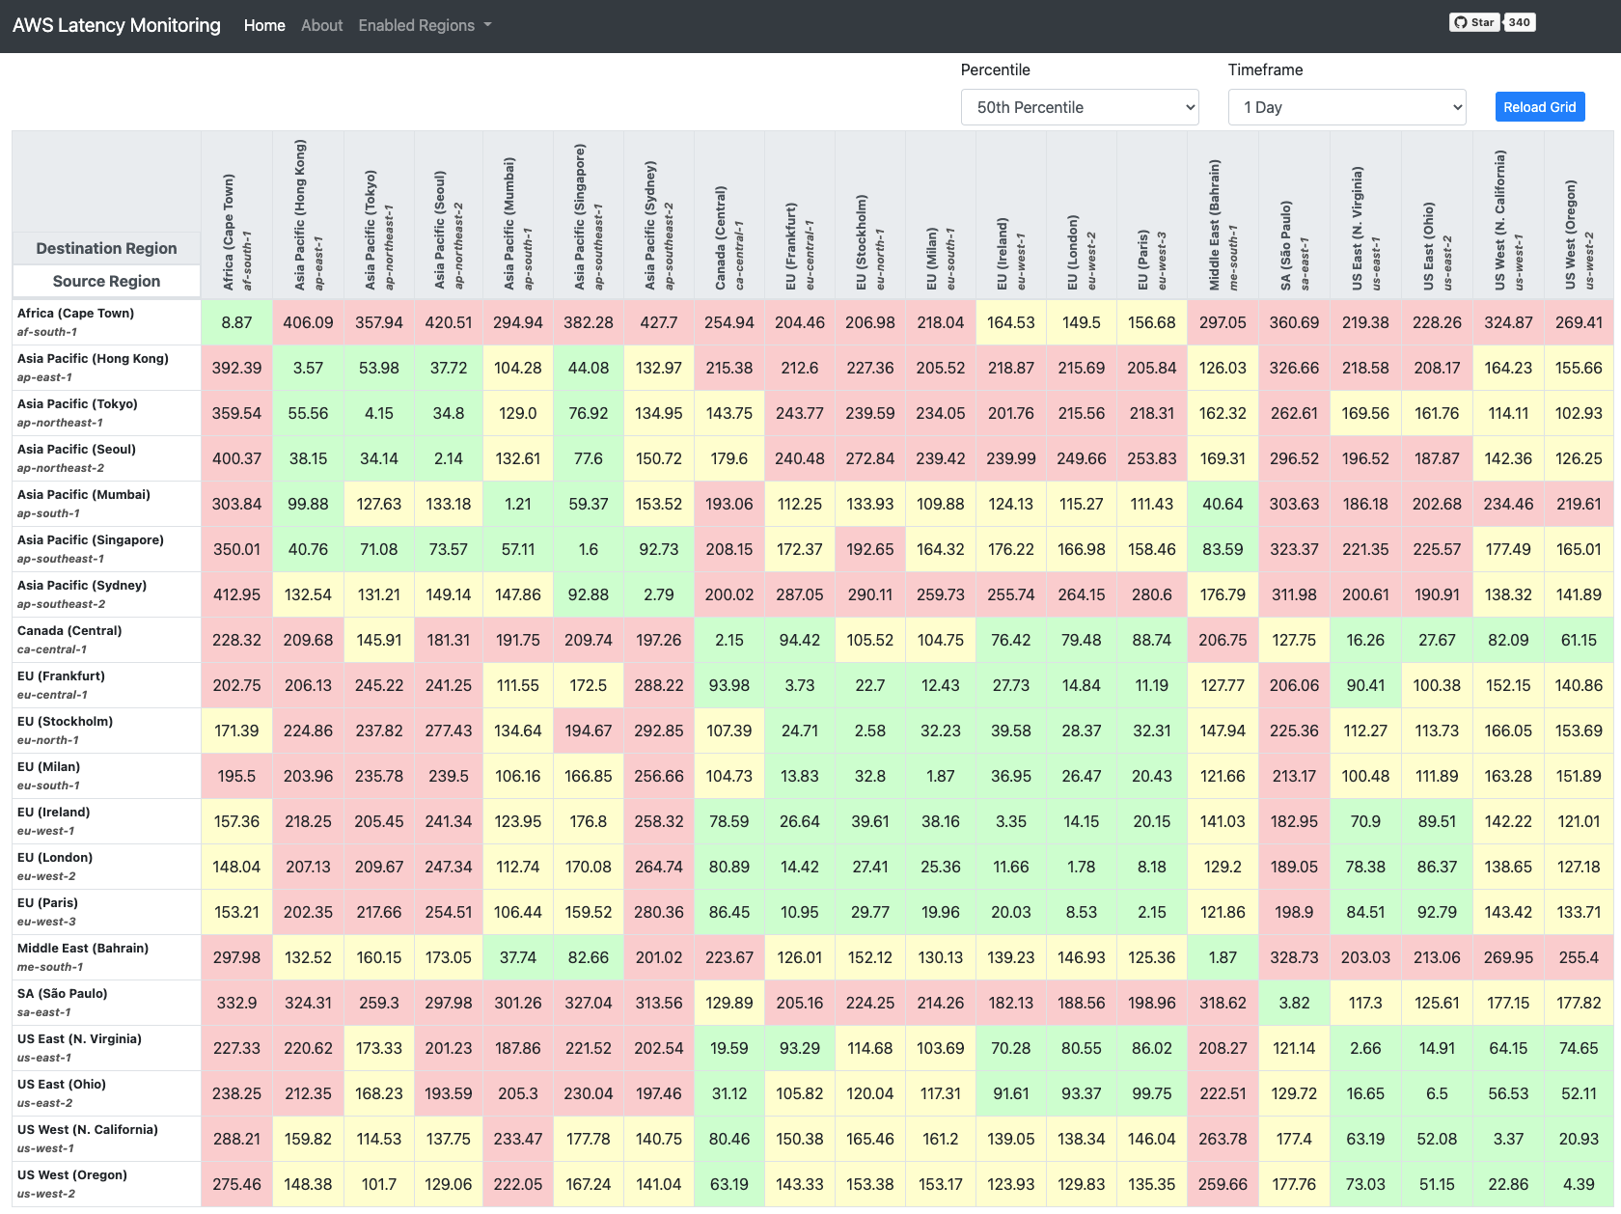Select the US East (N. Virginia) column header
Image resolution: width=1621 pixels, height=1214 pixels.
tap(1366, 215)
